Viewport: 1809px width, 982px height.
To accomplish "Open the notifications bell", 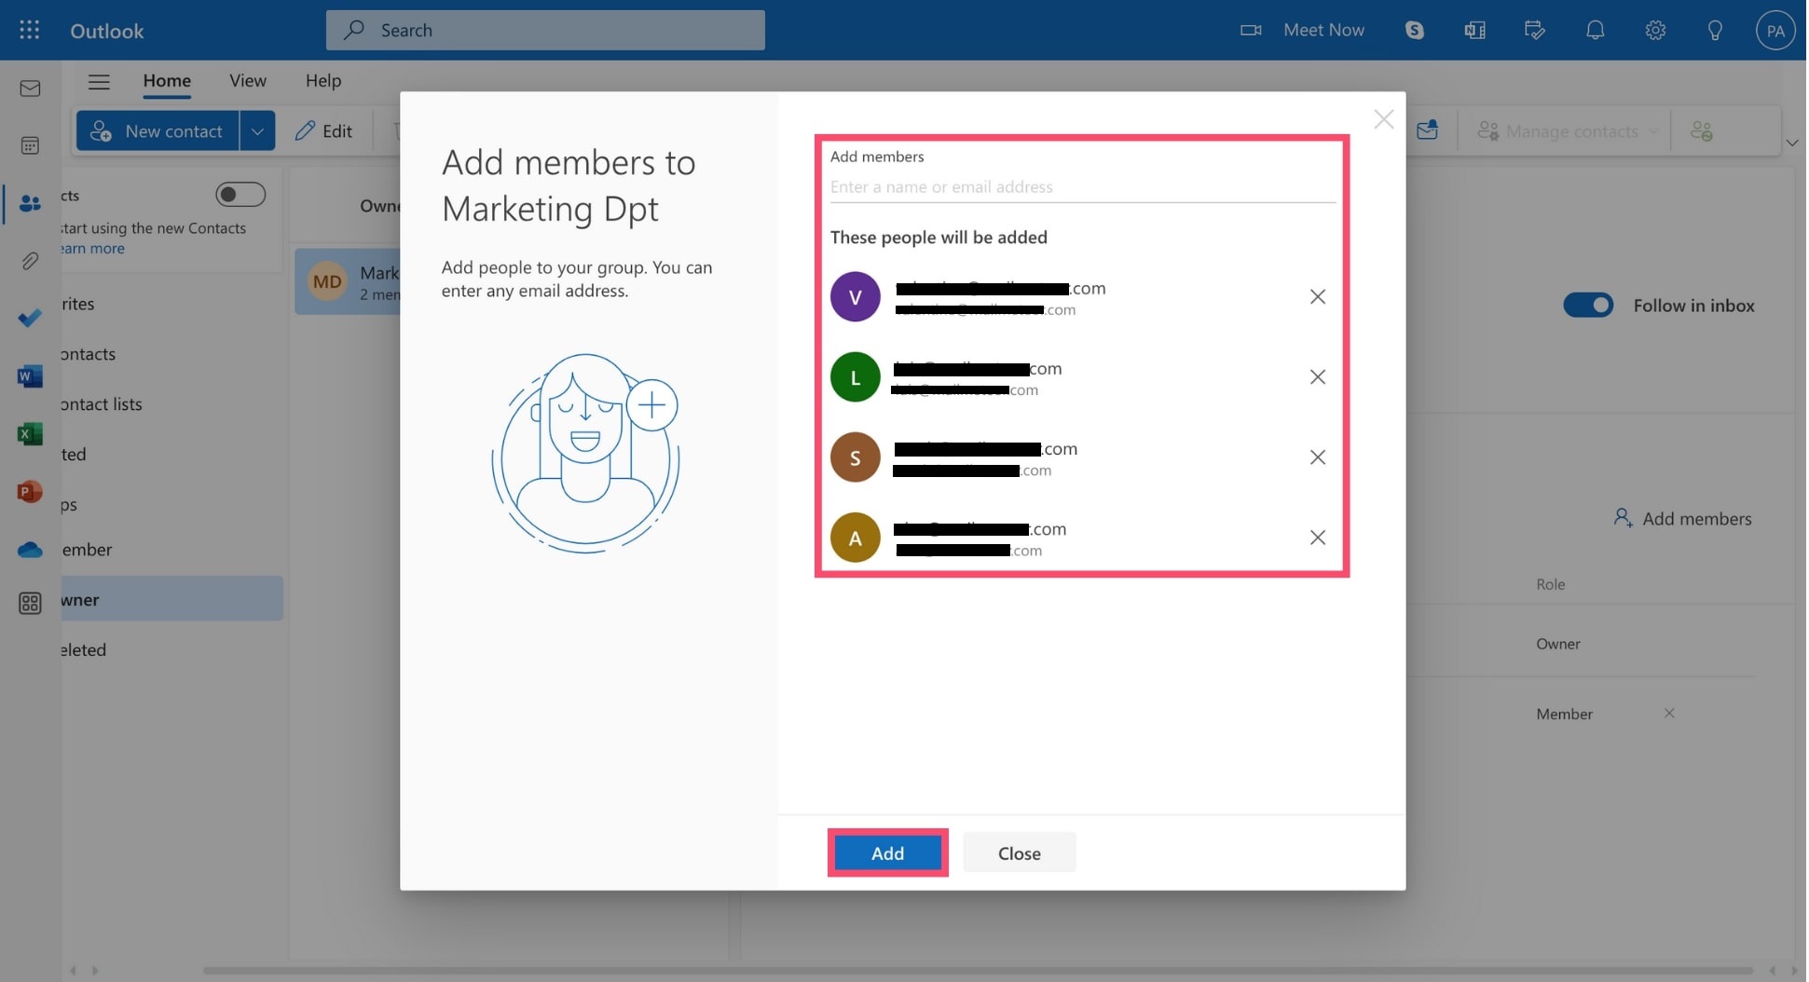I will coord(1597,30).
